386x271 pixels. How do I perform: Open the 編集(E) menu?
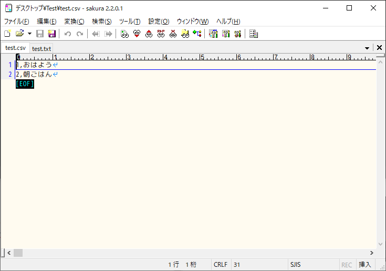click(x=47, y=22)
